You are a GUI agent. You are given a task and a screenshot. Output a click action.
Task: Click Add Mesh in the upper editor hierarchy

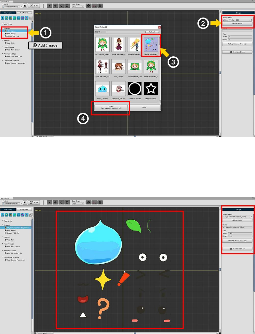pos(11,43)
